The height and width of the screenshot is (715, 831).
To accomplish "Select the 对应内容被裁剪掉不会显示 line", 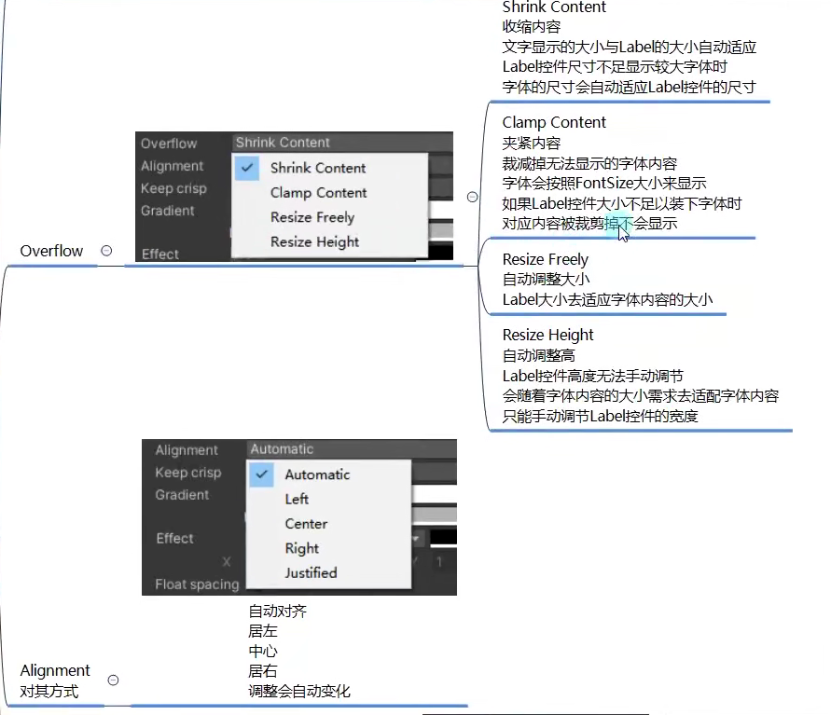I will pyautogui.click(x=589, y=224).
